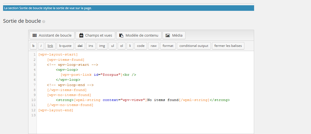Click the opening <wpv-loop> tag
Viewport: 311px width, 134px height.
[x=67, y=70]
